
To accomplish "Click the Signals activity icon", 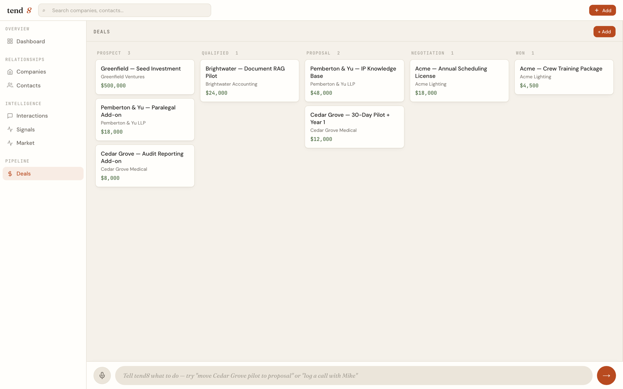I will [x=10, y=129].
